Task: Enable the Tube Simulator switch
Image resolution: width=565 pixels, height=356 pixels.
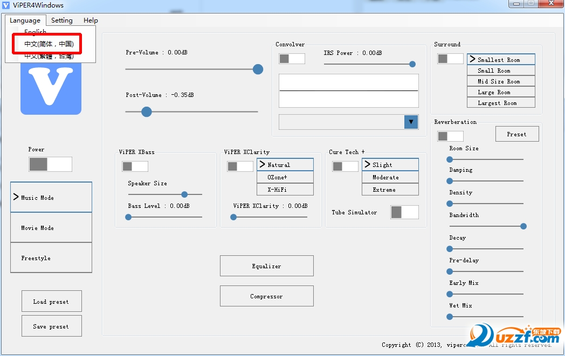Action: pyautogui.click(x=404, y=212)
